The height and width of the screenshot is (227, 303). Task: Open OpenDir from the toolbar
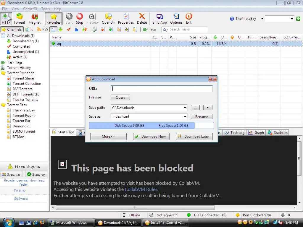tap(108, 19)
